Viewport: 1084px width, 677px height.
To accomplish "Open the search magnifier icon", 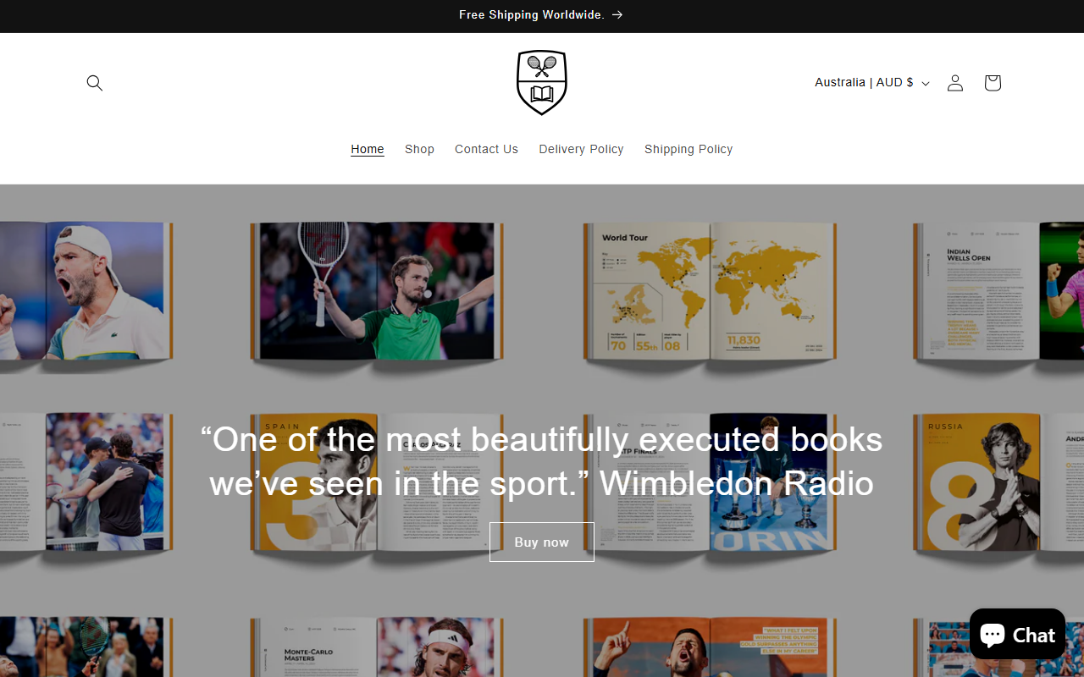I will click(x=95, y=83).
